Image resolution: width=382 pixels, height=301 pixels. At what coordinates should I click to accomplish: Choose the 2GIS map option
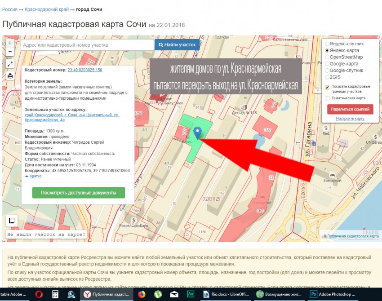click(327, 77)
